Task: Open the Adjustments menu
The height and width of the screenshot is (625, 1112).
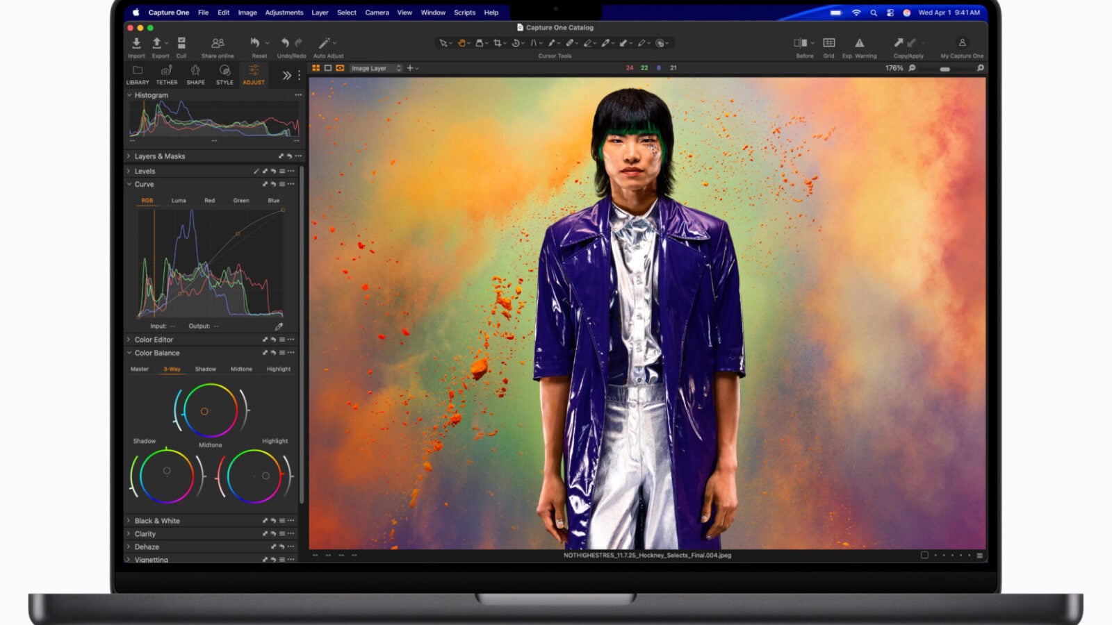Action: click(x=284, y=12)
